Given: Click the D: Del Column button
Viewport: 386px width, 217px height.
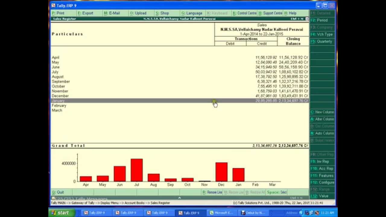Looking at the screenshot, I should click(x=322, y=126).
